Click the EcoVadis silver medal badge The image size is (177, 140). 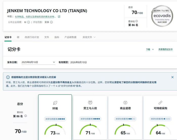(162, 16)
